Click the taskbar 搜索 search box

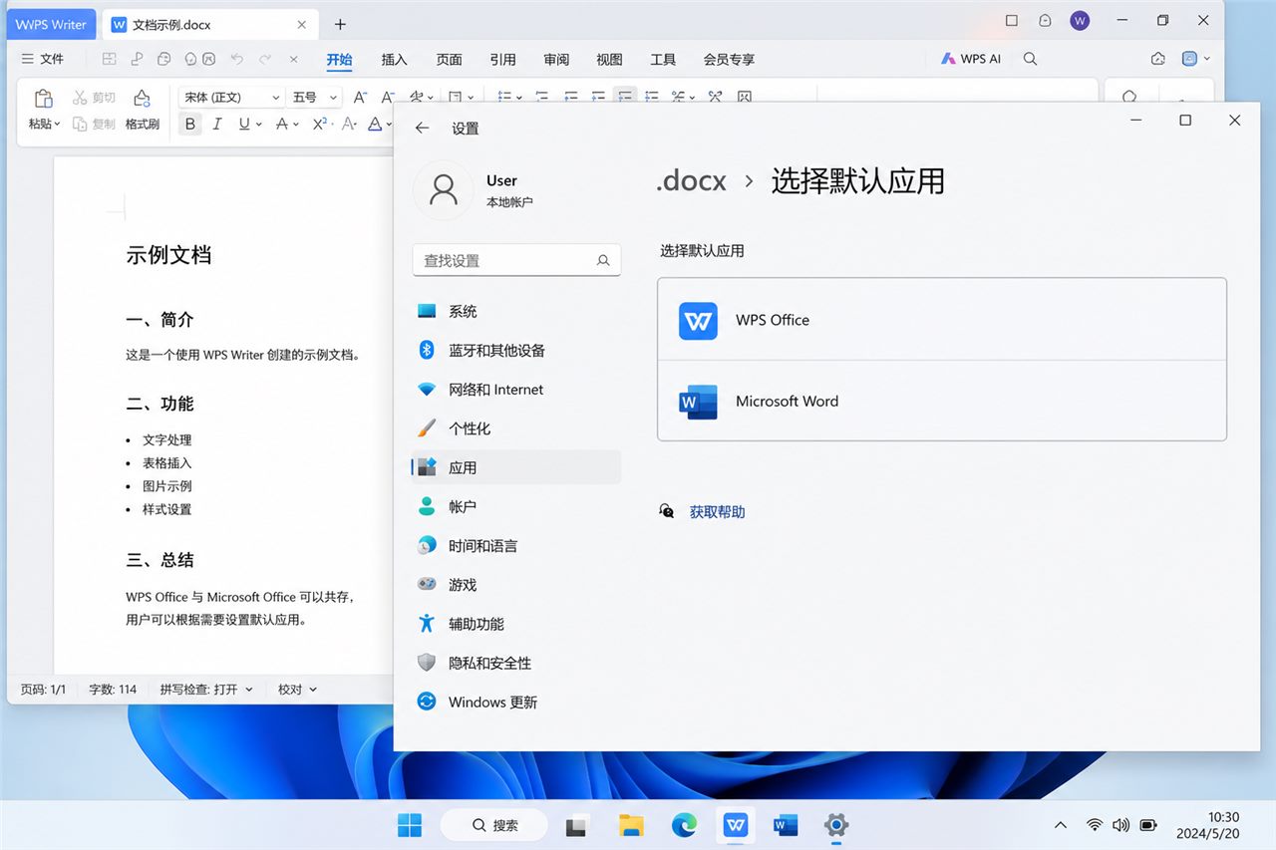click(494, 825)
